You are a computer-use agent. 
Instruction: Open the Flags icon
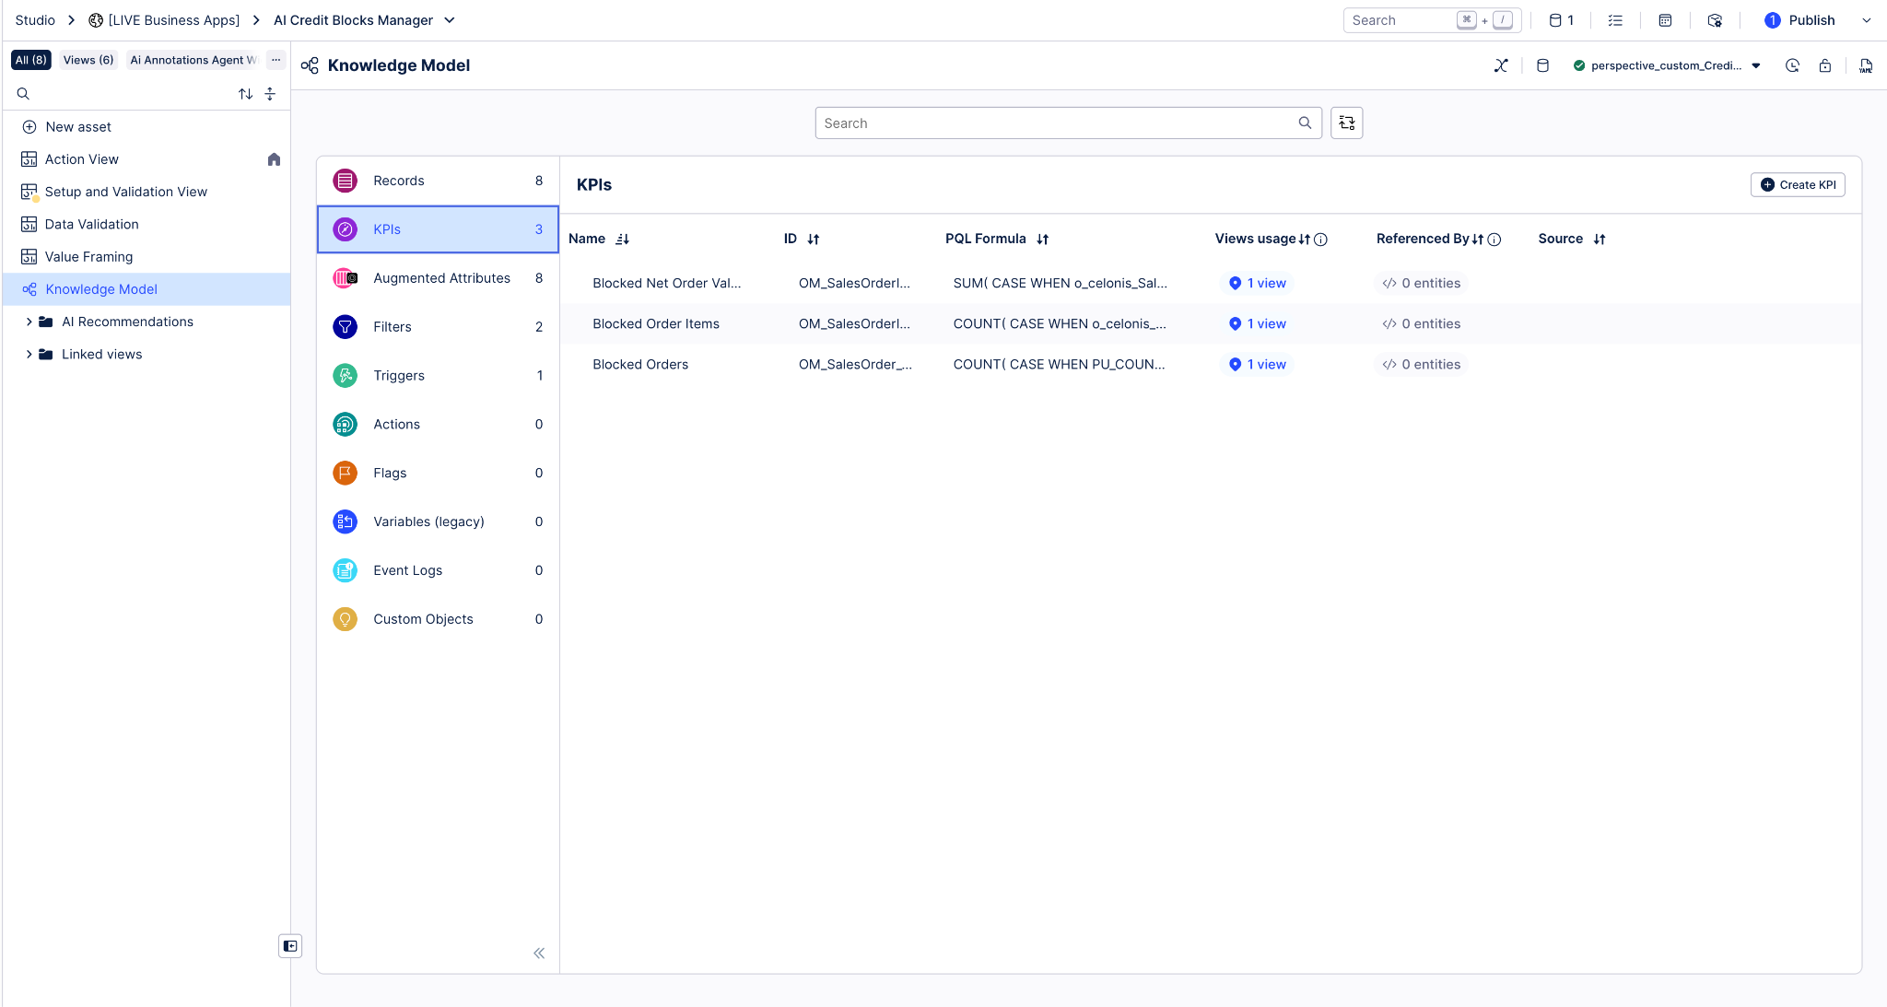pyautogui.click(x=345, y=474)
